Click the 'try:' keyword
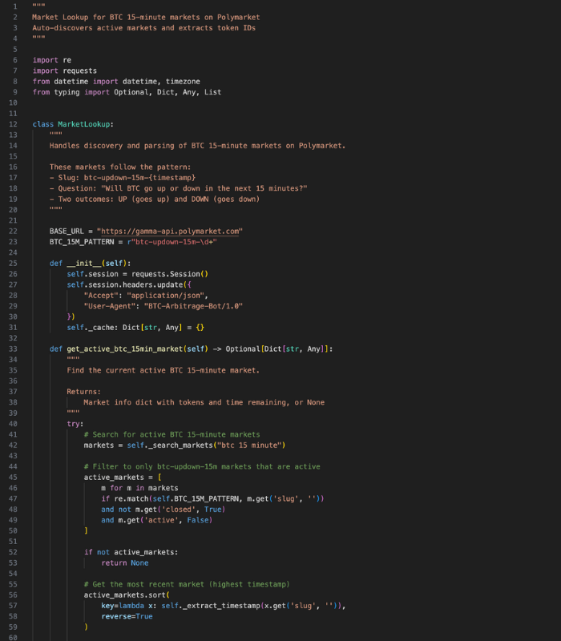The image size is (561, 641). pos(75,424)
